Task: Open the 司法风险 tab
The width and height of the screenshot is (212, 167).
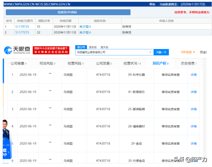Action: (x=47, y=63)
